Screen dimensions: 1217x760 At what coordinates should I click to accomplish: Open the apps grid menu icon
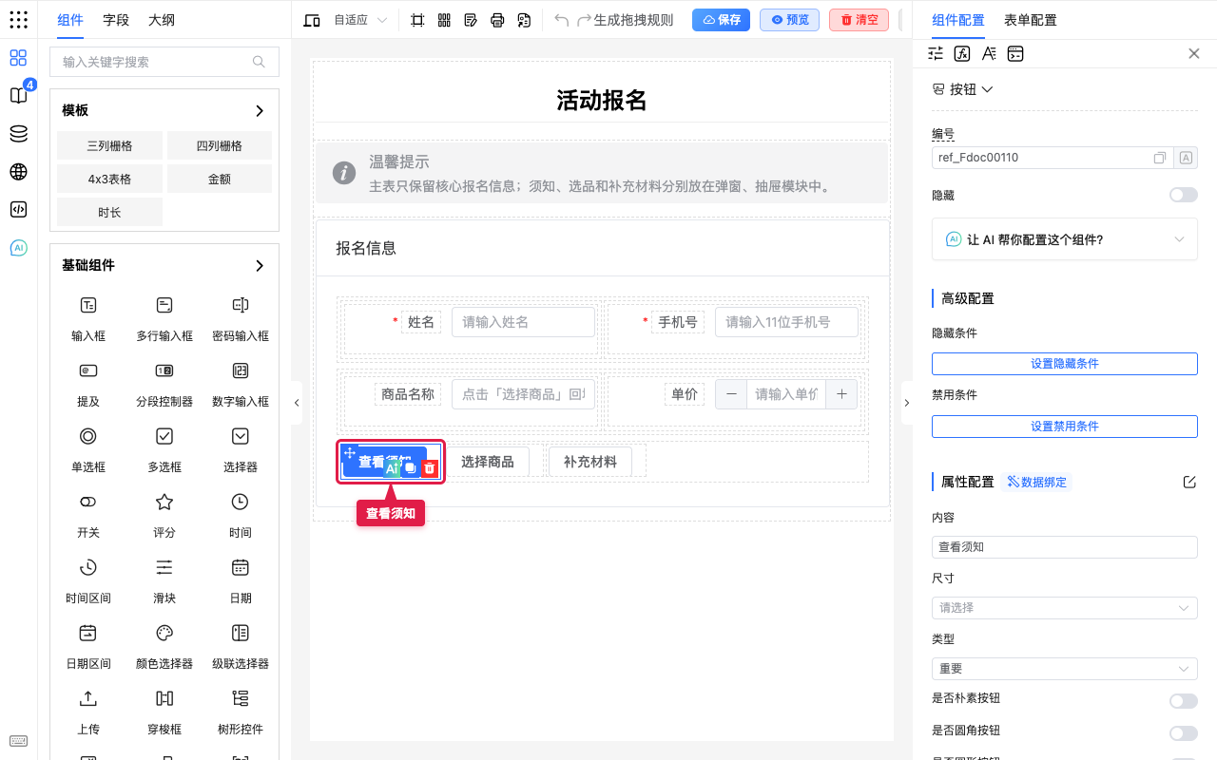tap(18, 19)
